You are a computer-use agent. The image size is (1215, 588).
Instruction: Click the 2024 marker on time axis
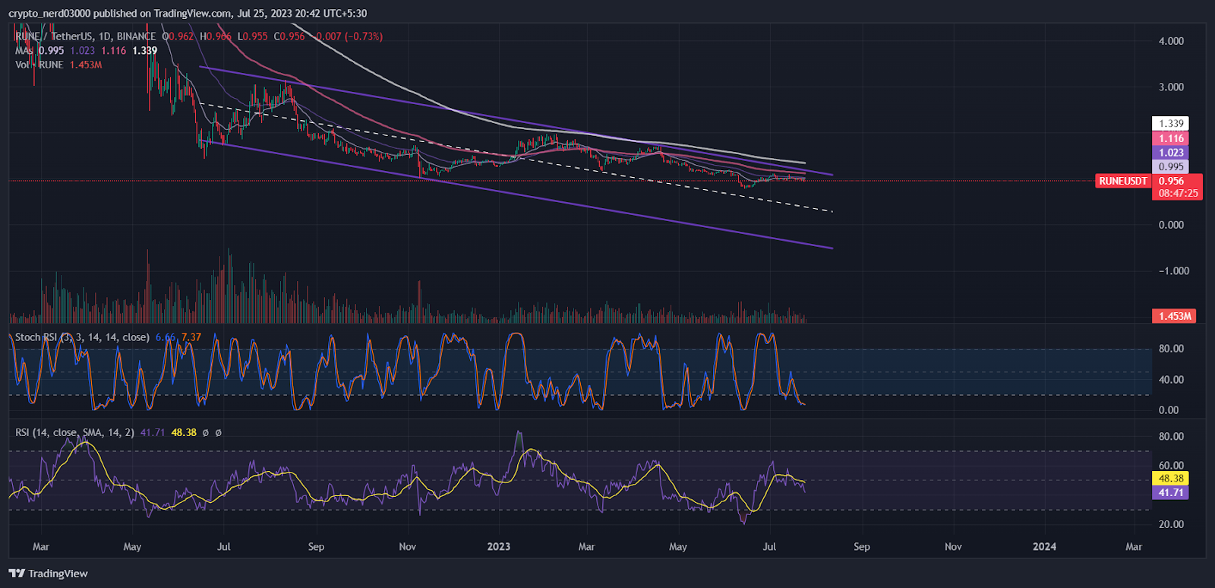pyautogui.click(x=1044, y=547)
